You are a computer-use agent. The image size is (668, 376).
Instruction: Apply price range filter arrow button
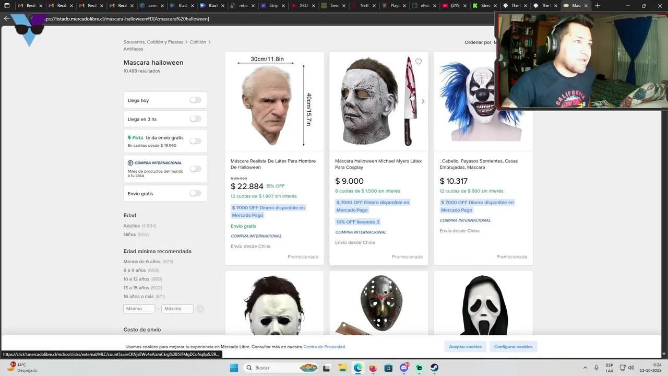coord(200,309)
